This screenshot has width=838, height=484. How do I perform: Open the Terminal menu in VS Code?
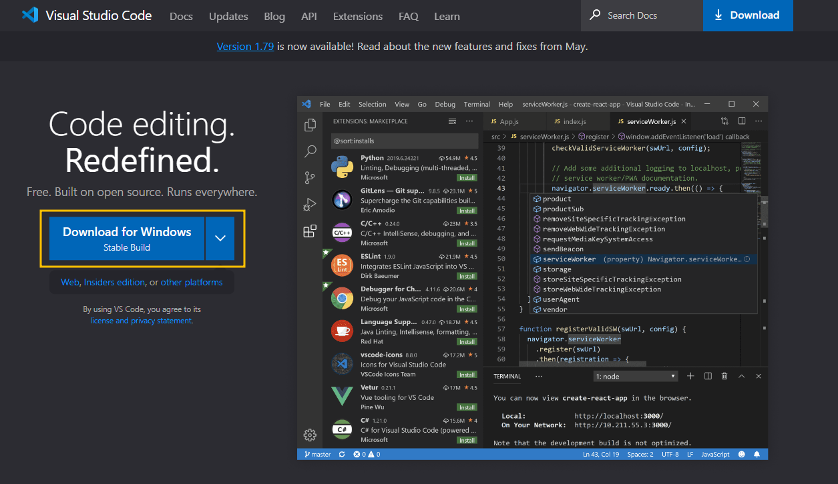(x=477, y=104)
